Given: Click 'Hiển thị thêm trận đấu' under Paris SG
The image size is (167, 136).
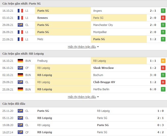Looking at the screenshot, I should coord(82,47).
